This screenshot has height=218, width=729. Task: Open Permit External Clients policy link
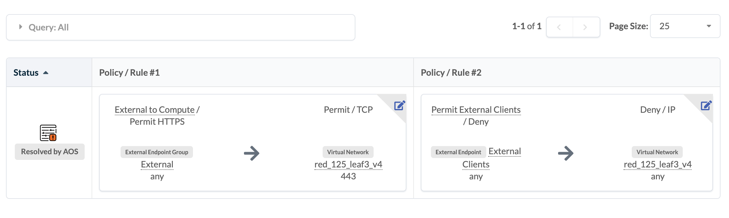pyautogui.click(x=476, y=110)
